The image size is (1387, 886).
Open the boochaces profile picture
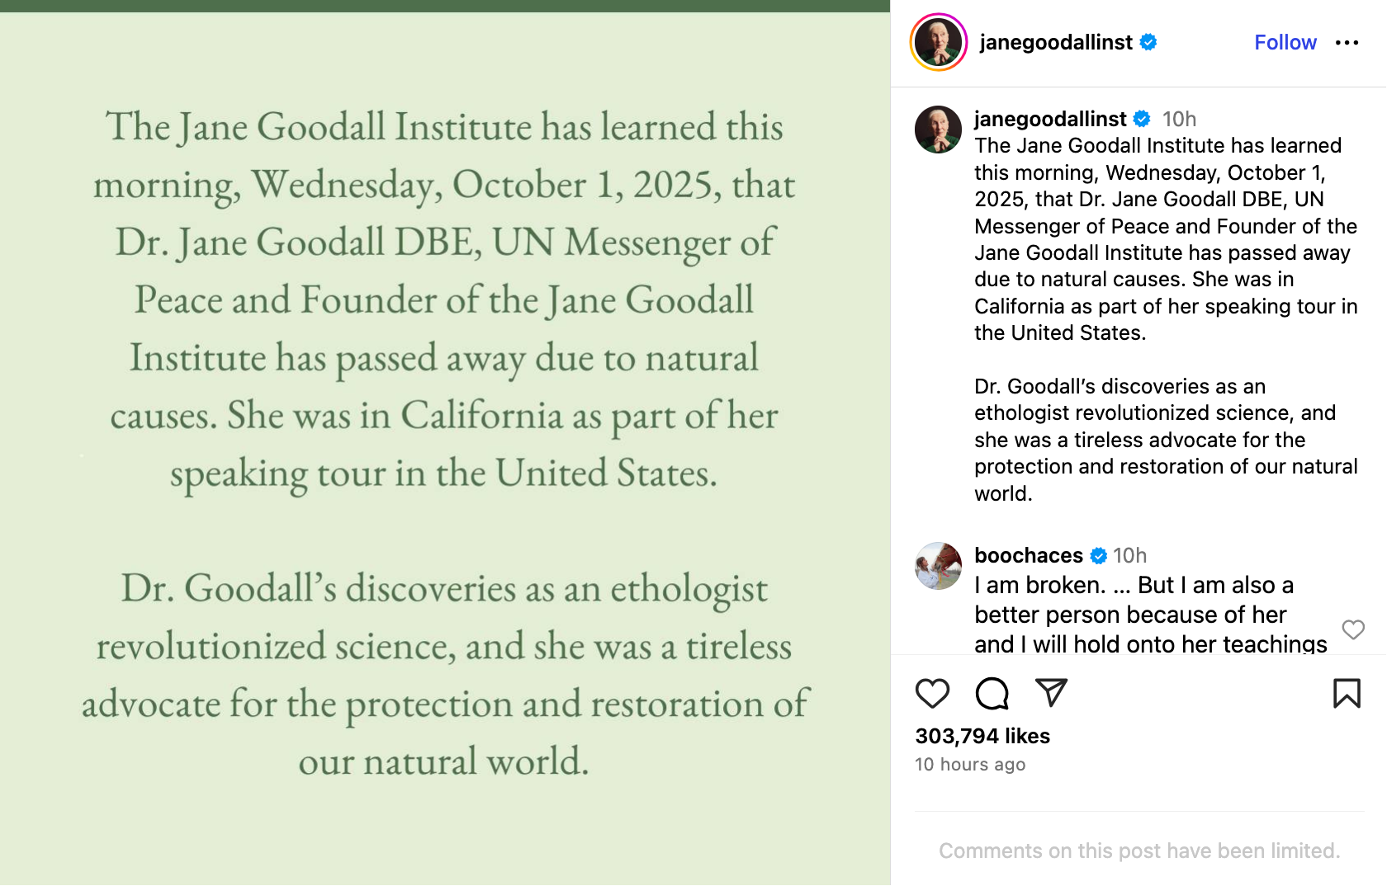pos(938,566)
